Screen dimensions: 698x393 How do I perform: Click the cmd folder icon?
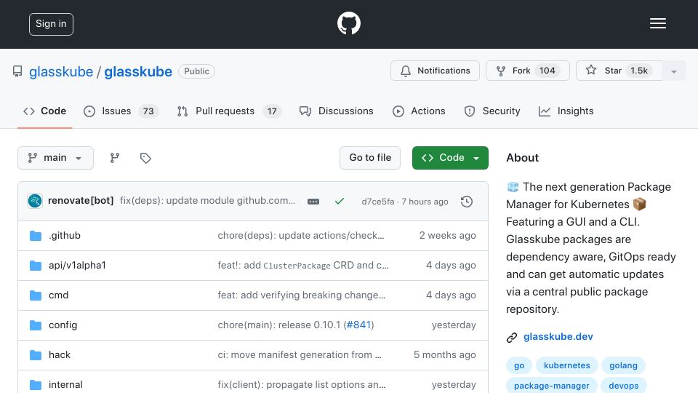pyautogui.click(x=36, y=295)
